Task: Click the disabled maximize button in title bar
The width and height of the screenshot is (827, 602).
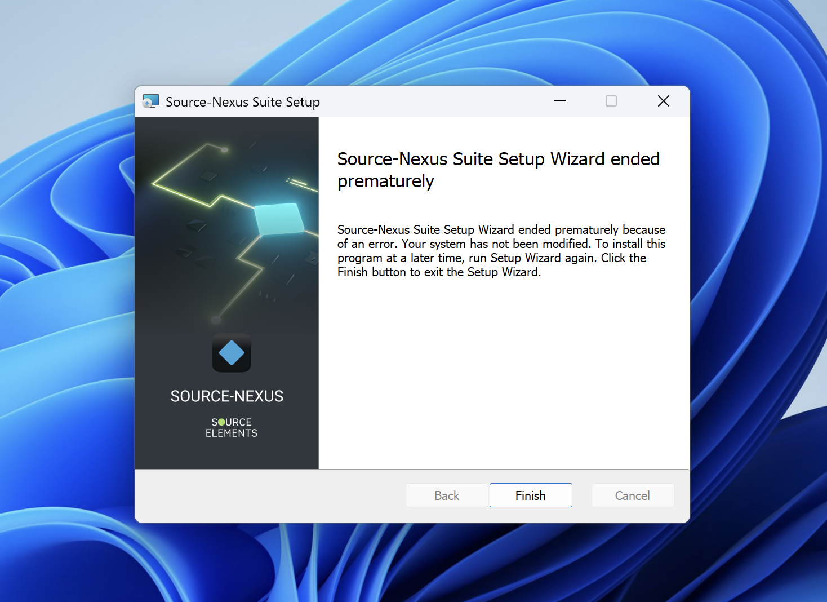Action: coord(611,101)
